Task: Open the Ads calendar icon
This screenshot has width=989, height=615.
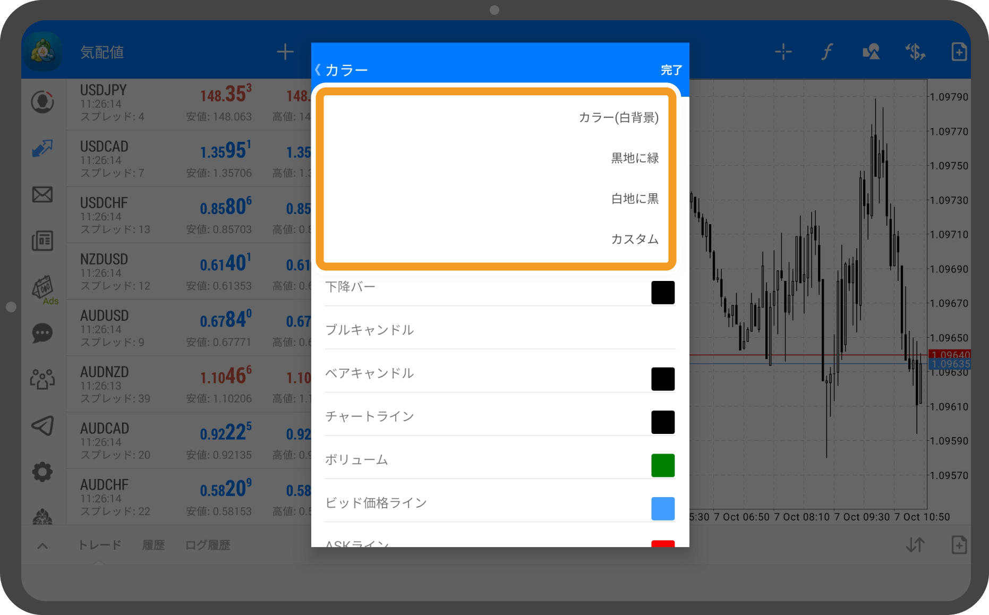Action: (44, 289)
